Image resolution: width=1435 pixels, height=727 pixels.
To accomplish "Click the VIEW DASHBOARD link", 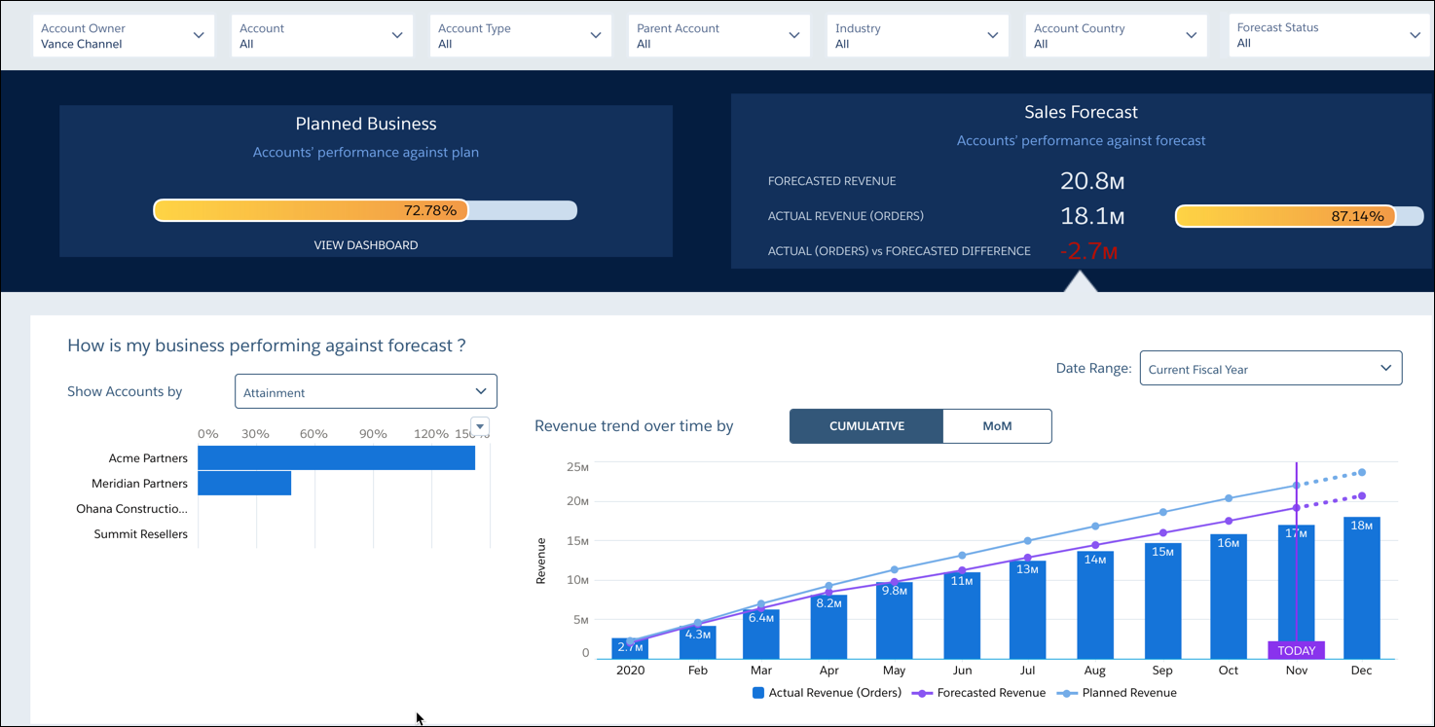I will coord(366,245).
